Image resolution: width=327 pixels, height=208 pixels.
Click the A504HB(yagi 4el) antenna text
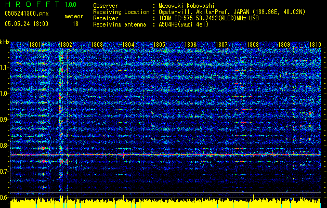coord(184,24)
